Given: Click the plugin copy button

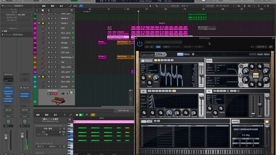Looking at the screenshot, I should [x=166, y=47].
